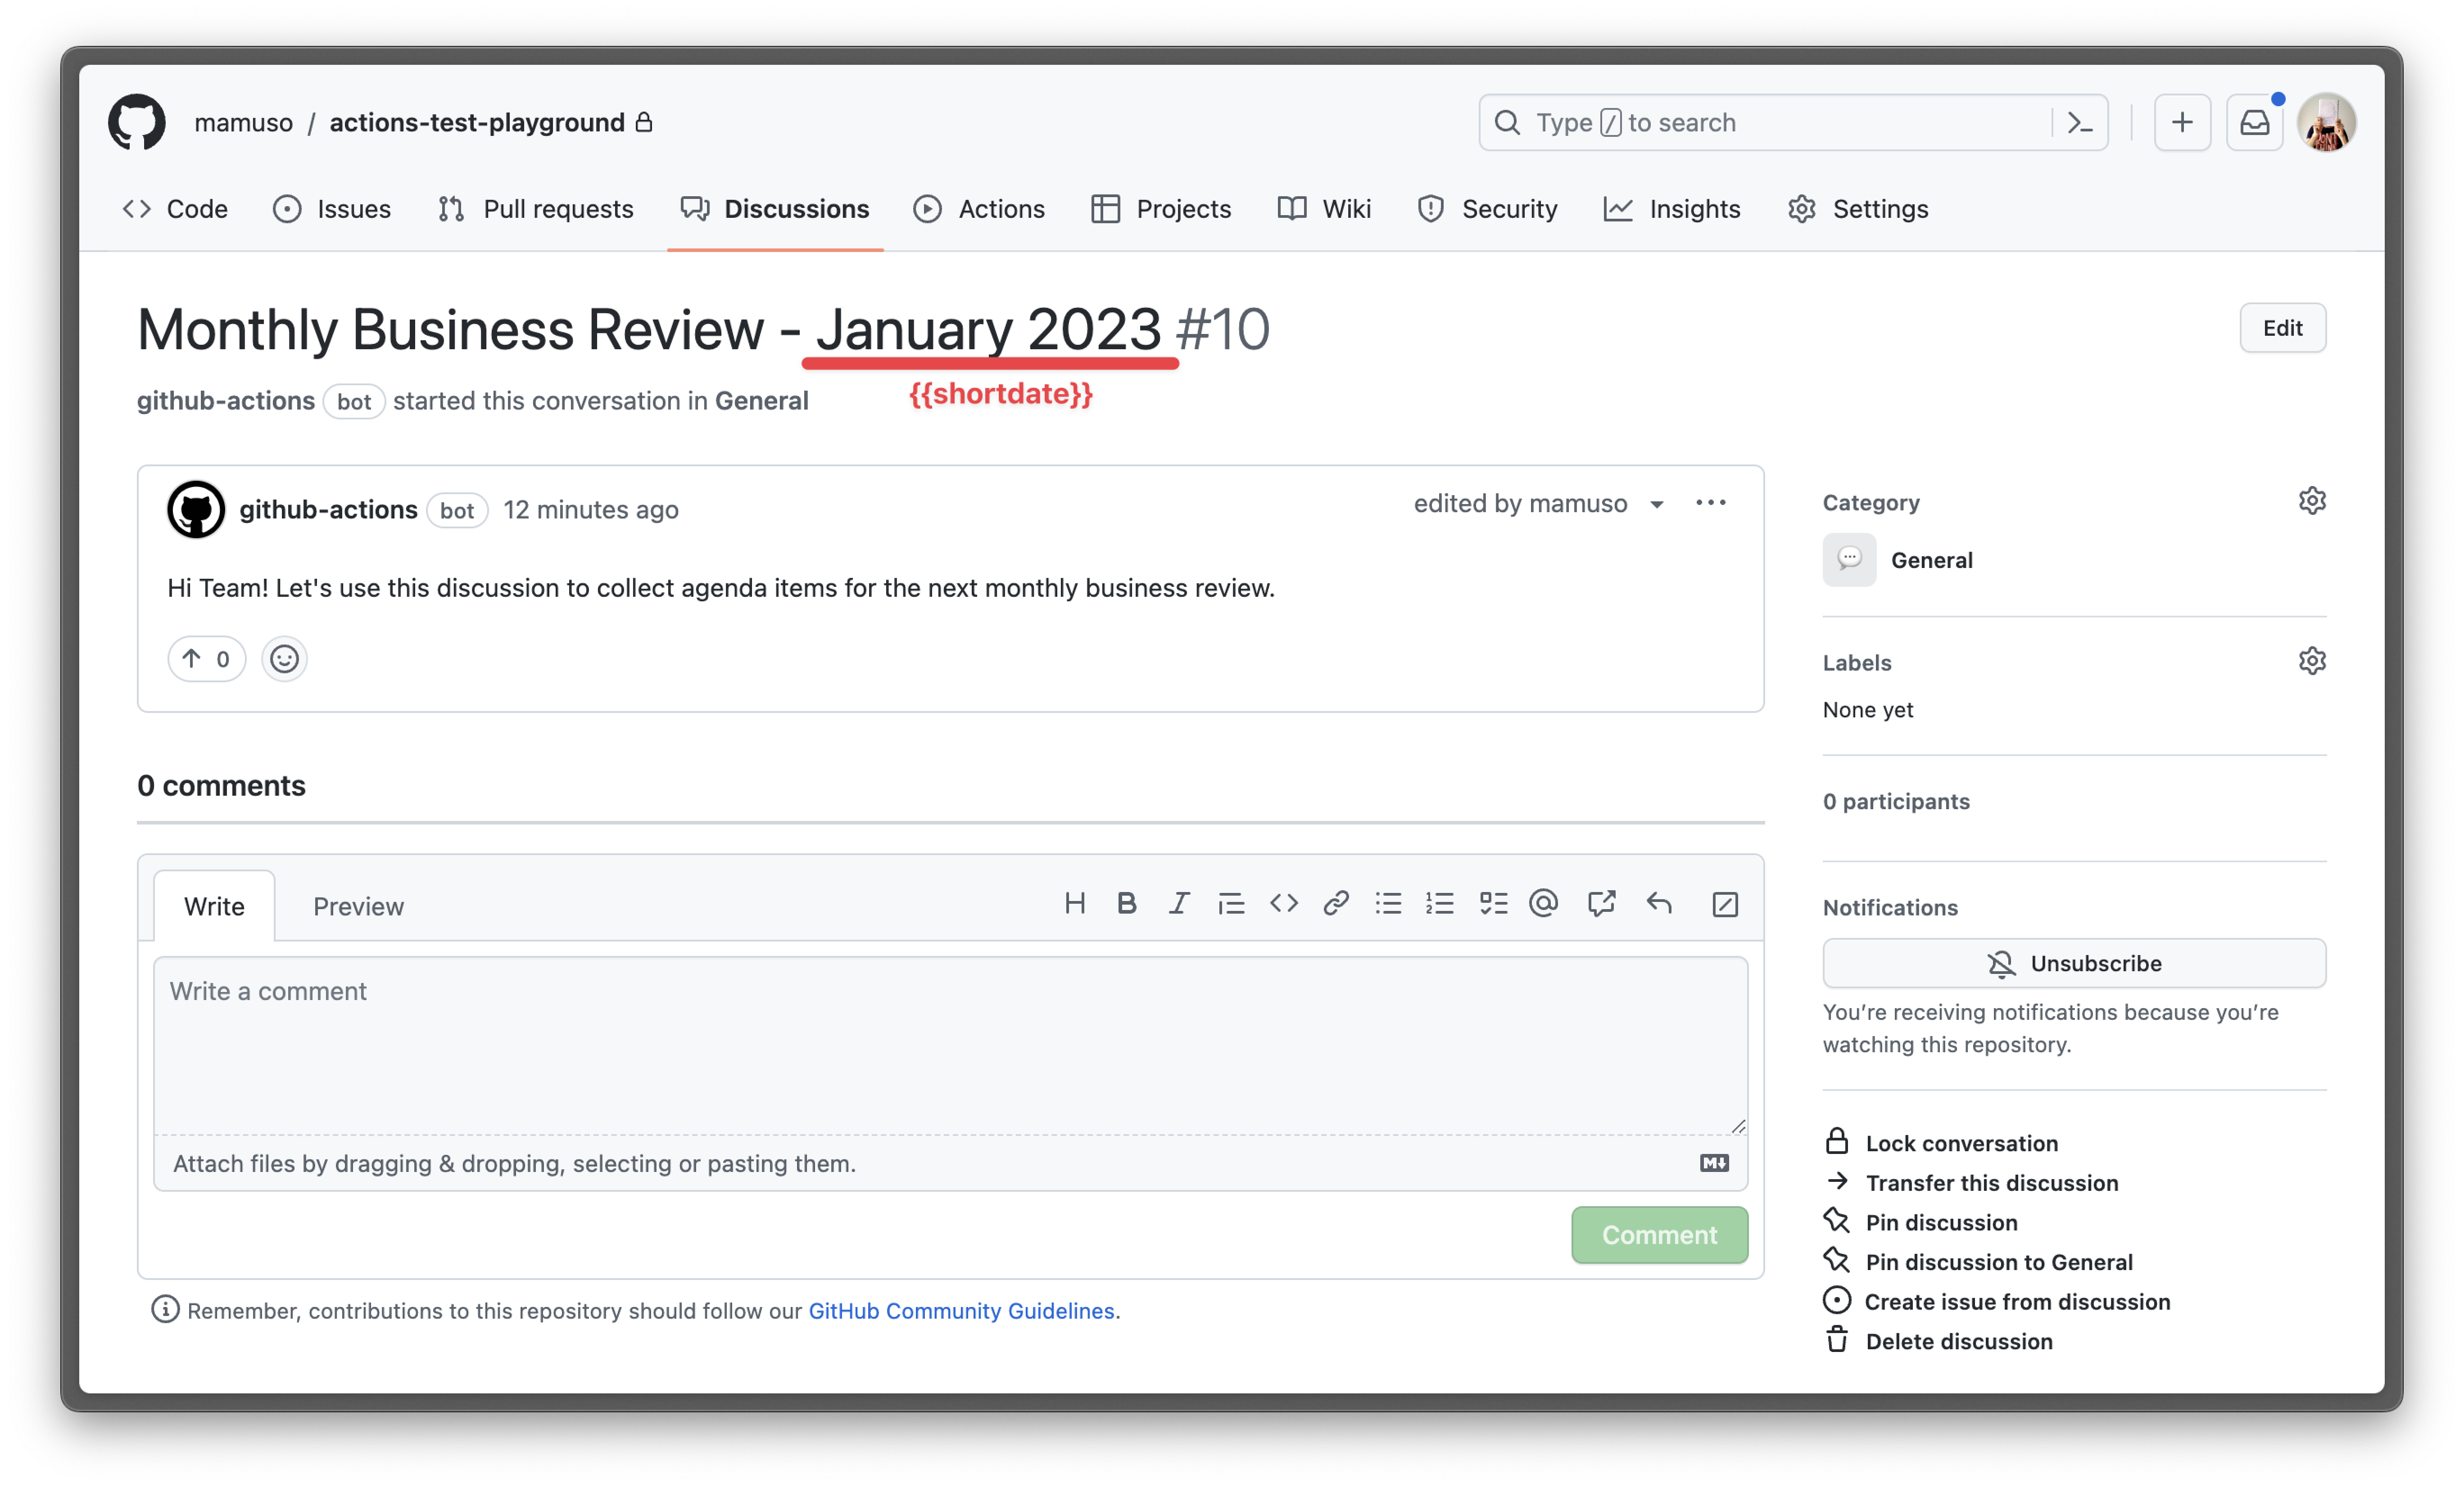Click Pin discussion
The image size is (2464, 1487).
tap(1920, 1222)
